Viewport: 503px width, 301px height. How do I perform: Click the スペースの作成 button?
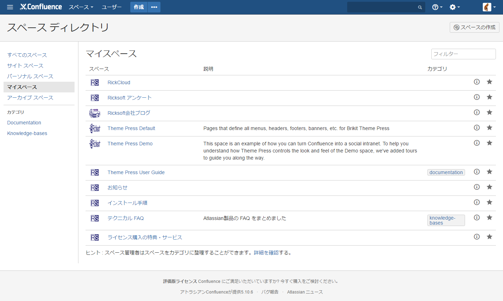pyautogui.click(x=475, y=27)
